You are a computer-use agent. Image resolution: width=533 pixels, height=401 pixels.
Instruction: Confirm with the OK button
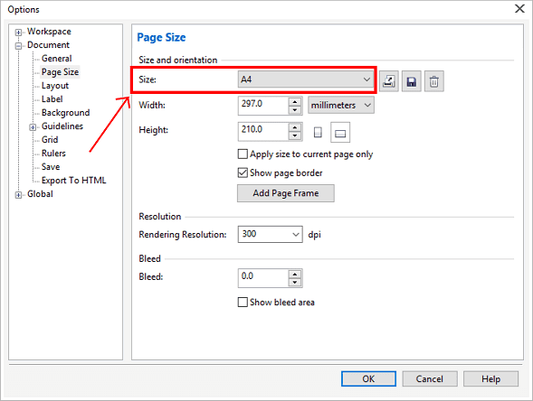368,378
